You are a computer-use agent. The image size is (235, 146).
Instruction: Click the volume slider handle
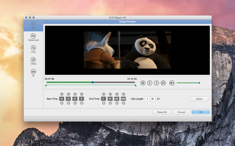click(199, 83)
